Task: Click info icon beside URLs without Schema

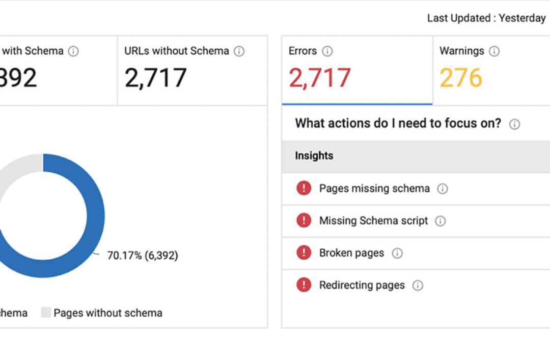Action: [239, 51]
